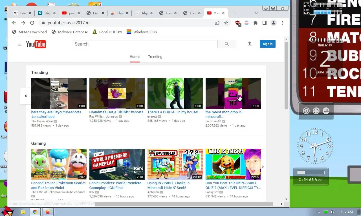Open the taskbar file explorer icon
361x216 pixels.
point(23,212)
